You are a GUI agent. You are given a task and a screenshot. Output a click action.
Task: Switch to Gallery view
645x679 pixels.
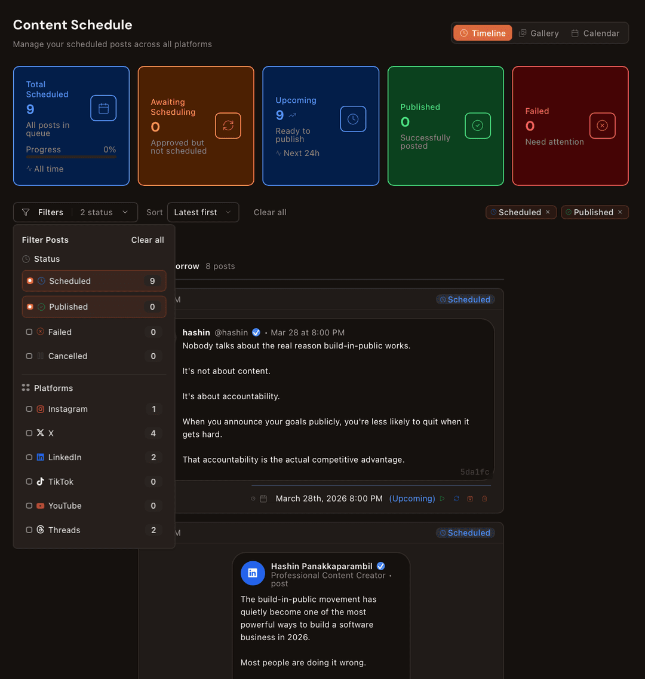539,33
